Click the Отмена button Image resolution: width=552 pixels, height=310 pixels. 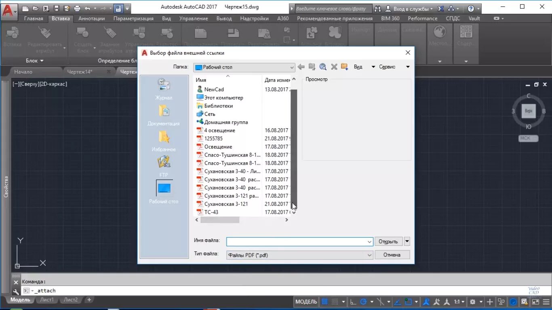point(392,255)
